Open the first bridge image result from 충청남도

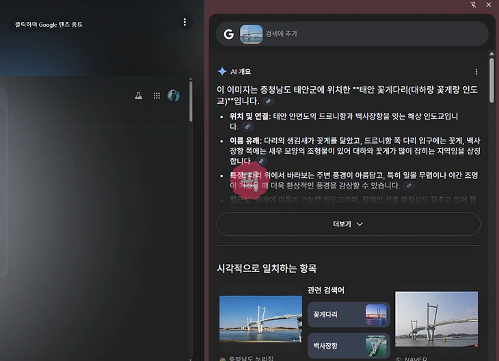pyautogui.click(x=260, y=319)
